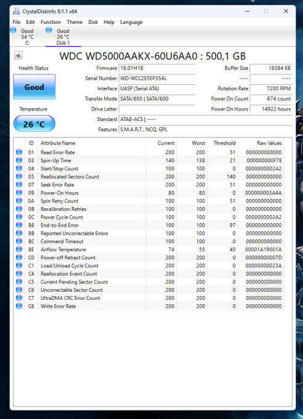Click the ID column header

(31, 143)
